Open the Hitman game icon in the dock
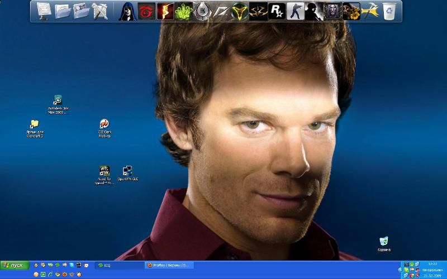The height and width of the screenshot is (279, 447). (314, 11)
